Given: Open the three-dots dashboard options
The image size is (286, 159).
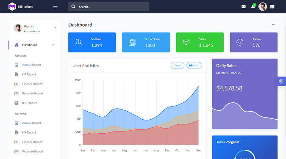Looking at the screenshot, I should pyautogui.click(x=274, y=25).
